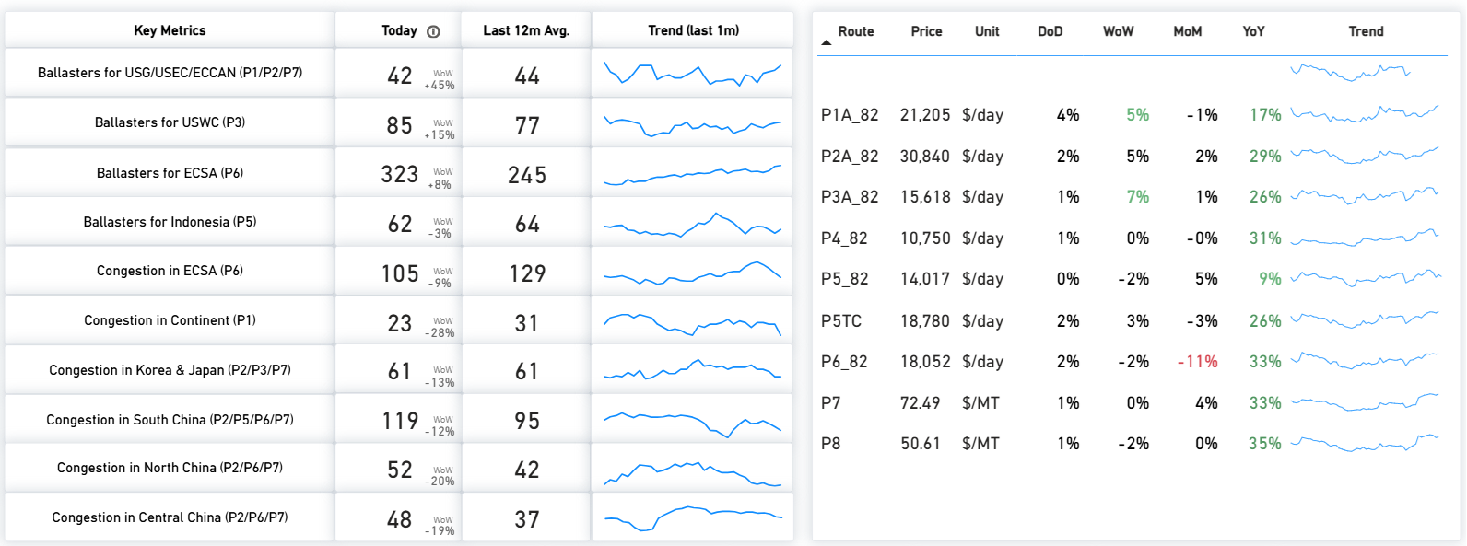Screen dimensions: 1467x546
Task: Click the P7 route row
Action: (1133, 403)
